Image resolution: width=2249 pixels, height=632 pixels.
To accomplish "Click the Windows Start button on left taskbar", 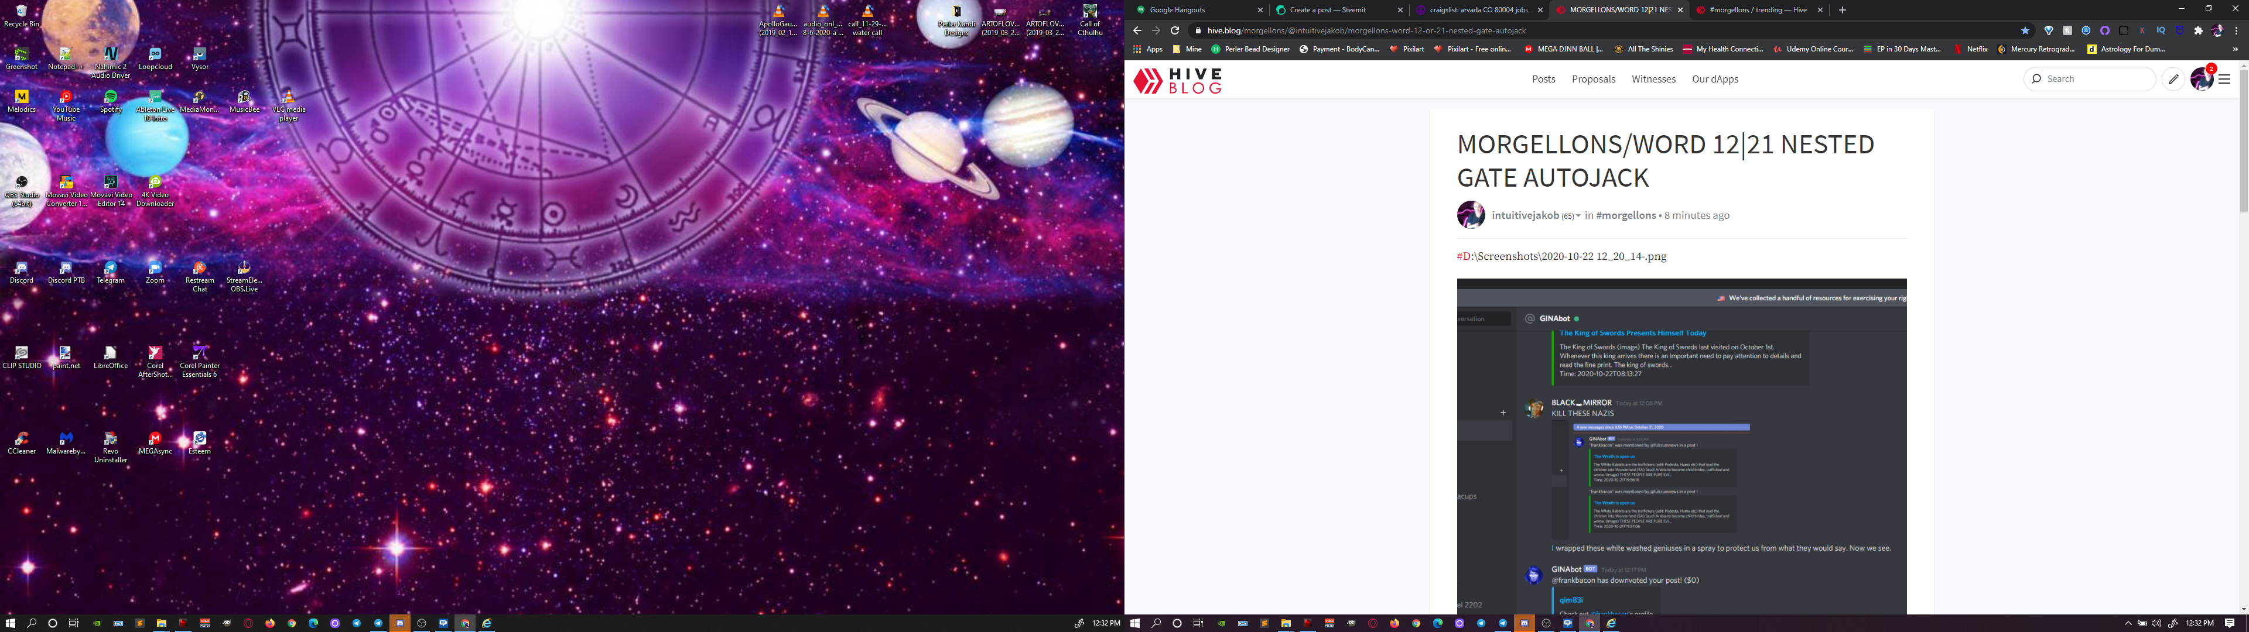I will click(x=11, y=623).
